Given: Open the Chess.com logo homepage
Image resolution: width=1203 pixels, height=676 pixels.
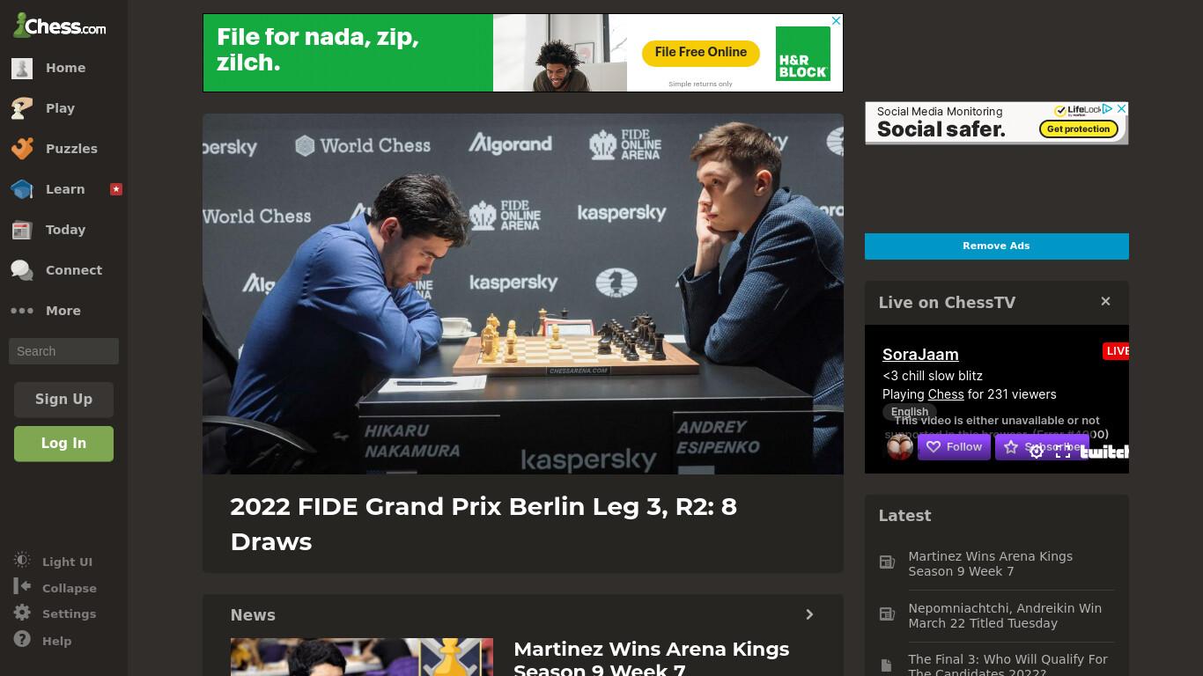Looking at the screenshot, I should click(59, 26).
